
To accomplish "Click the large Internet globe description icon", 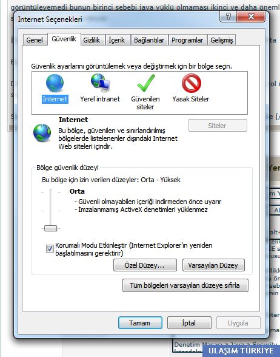I will [42, 133].
